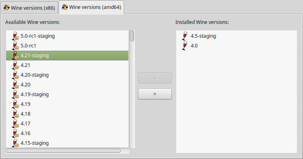Click the Windows logo icon on the x86 tab
Viewport: 303px width, 159px height.
[x=6, y=8]
